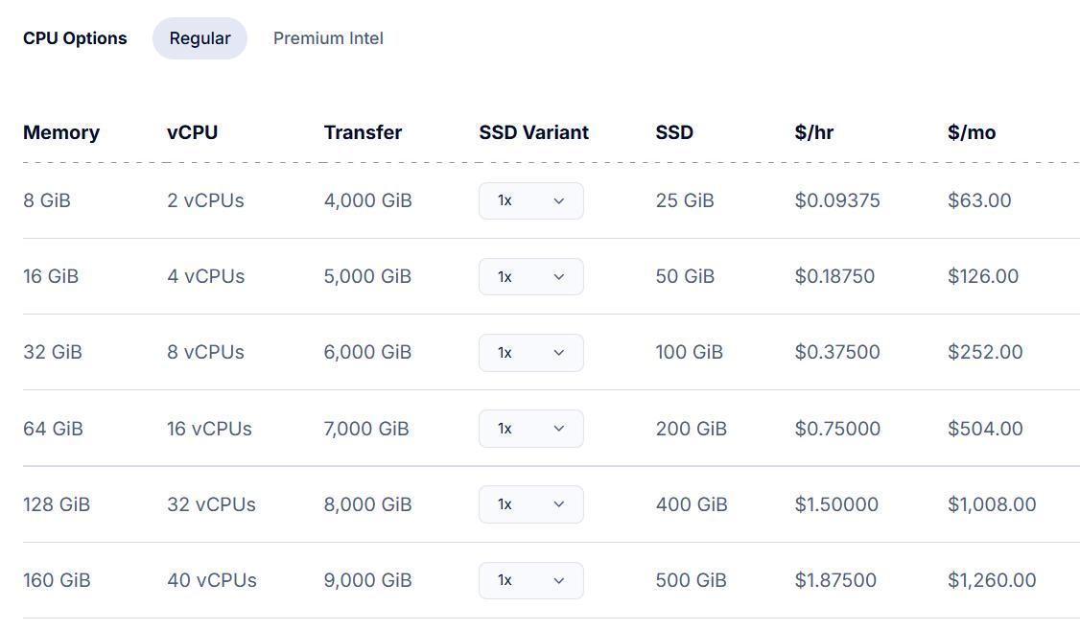Click chevron arrow in the 16 GiB row
The width and height of the screenshot is (1080, 631).
[x=559, y=277]
